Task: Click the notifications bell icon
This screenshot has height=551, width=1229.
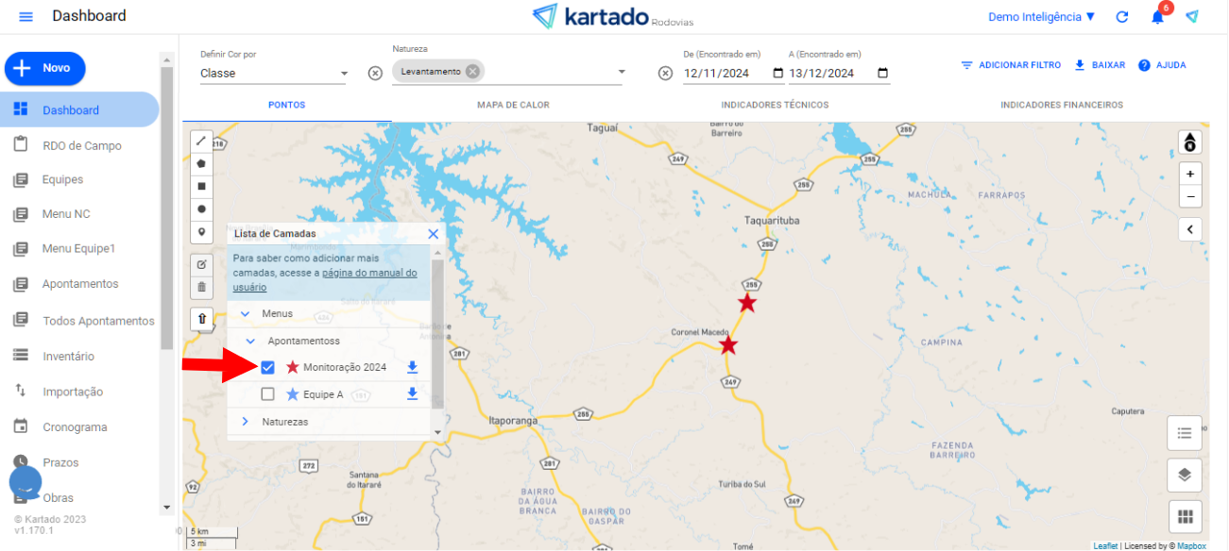Action: pos(1157,17)
